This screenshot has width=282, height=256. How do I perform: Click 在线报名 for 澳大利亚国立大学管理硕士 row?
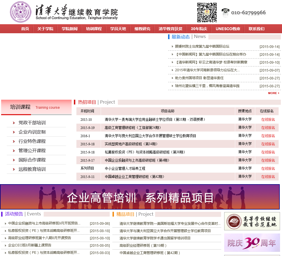(x=268, y=136)
